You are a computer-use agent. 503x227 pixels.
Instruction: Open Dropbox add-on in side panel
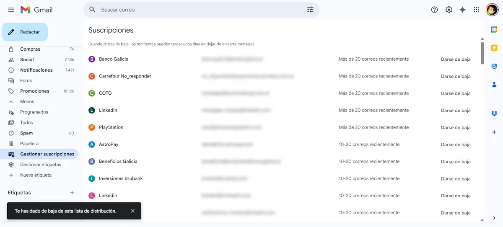494,113
